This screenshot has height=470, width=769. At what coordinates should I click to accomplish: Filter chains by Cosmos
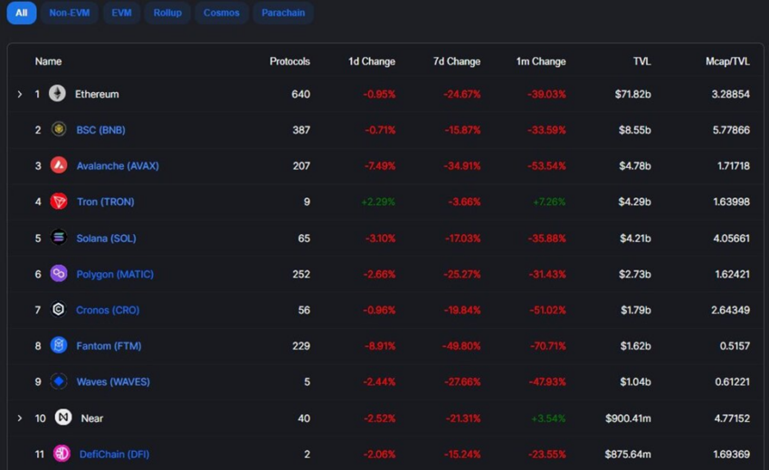(x=221, y=13)
